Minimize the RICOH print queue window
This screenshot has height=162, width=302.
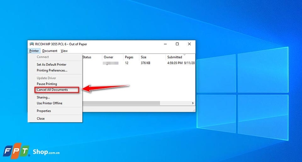(x=165, y=44)
